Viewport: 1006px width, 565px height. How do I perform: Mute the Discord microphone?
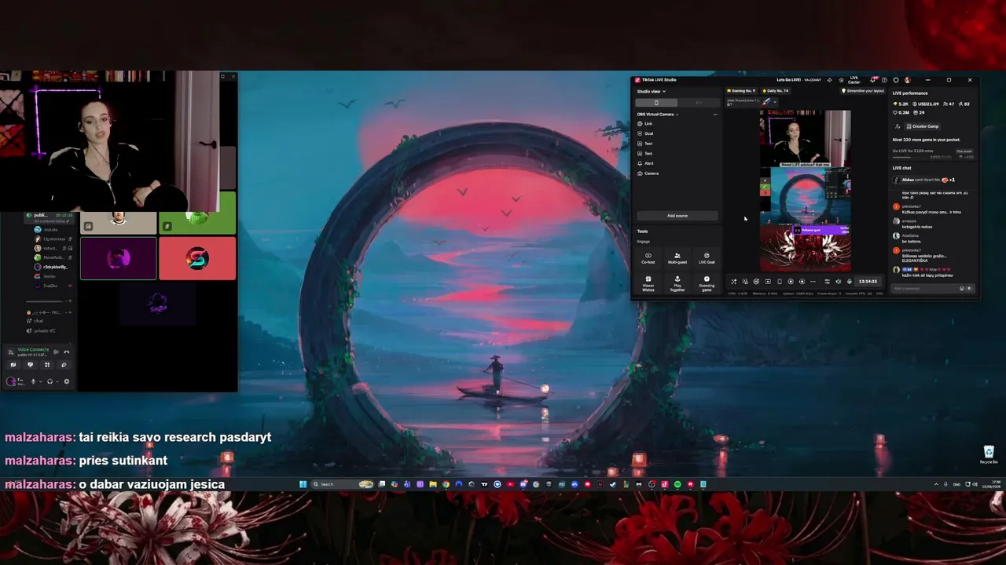pyautogui.click(x=33, y=381)
